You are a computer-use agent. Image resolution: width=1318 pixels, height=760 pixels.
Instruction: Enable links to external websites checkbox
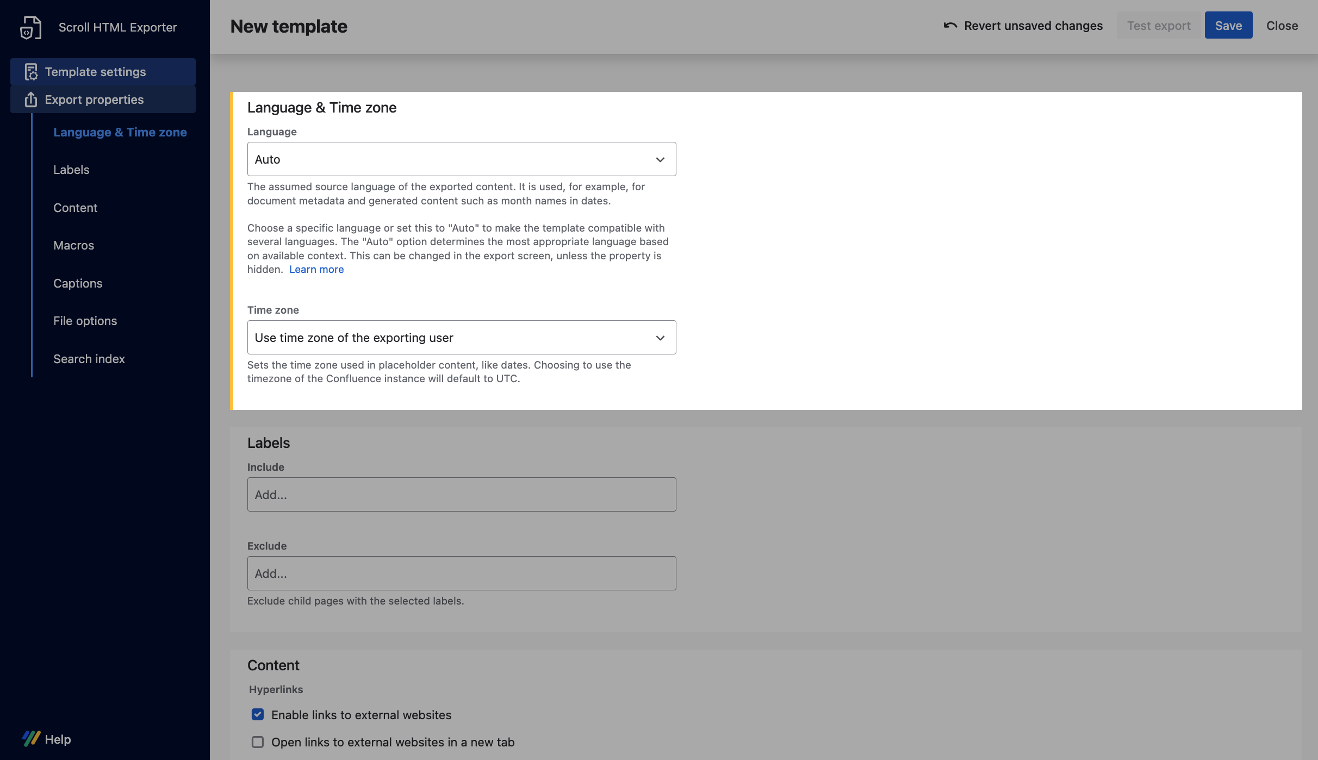point(258,714)
